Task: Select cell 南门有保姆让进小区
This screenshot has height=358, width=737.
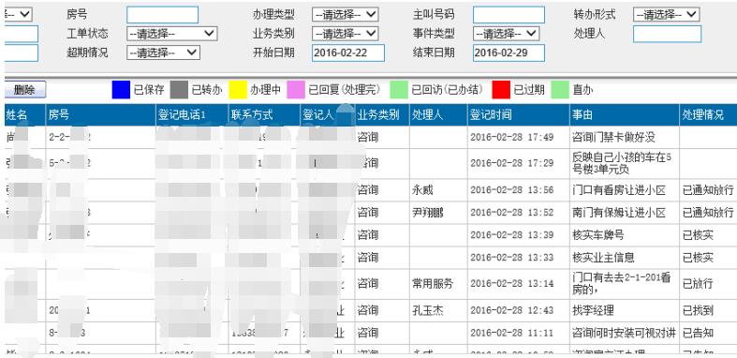Action: coord(625,213)
